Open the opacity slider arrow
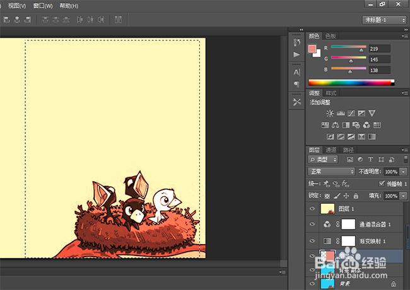The width and height of the screenshot is (410, 290). [x=404, y=172]
